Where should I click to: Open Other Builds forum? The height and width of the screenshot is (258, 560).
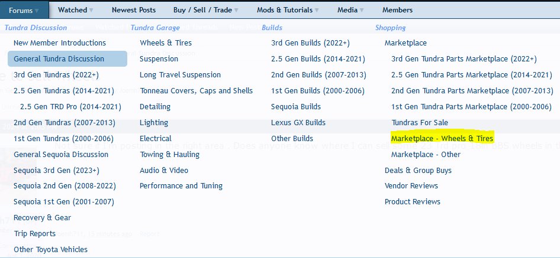[x=292, y=138]
